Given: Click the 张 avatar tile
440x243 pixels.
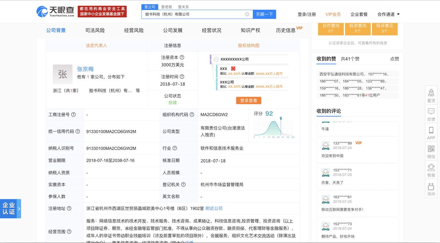Looking at the screenshot, I should tap(63, 74).
